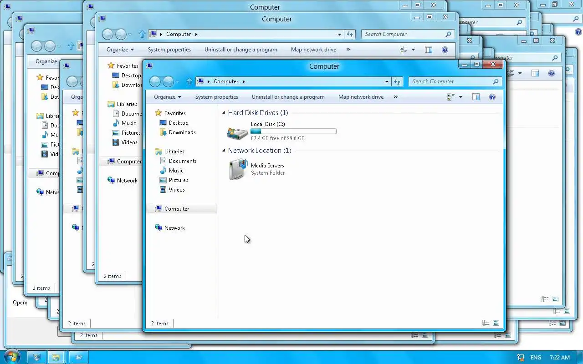Click the Favorites star in the front window sidebar
The image size is (583, 364).
click(158, 113)
